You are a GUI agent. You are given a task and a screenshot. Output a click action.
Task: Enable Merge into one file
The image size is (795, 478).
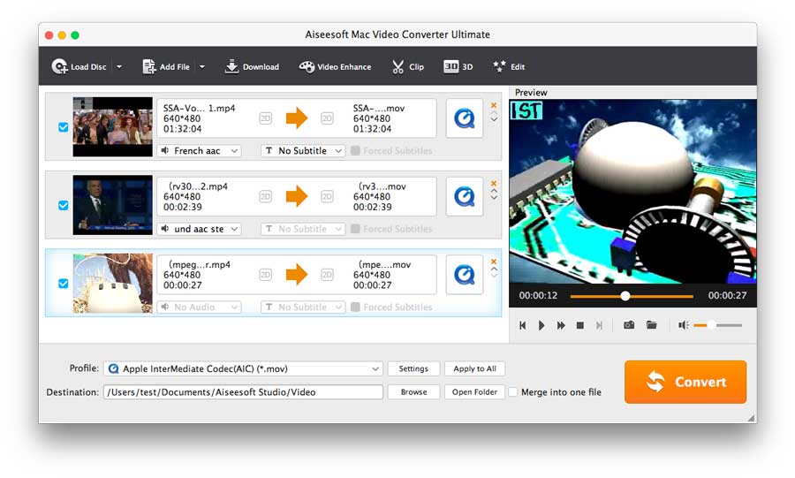pos(513,391)
